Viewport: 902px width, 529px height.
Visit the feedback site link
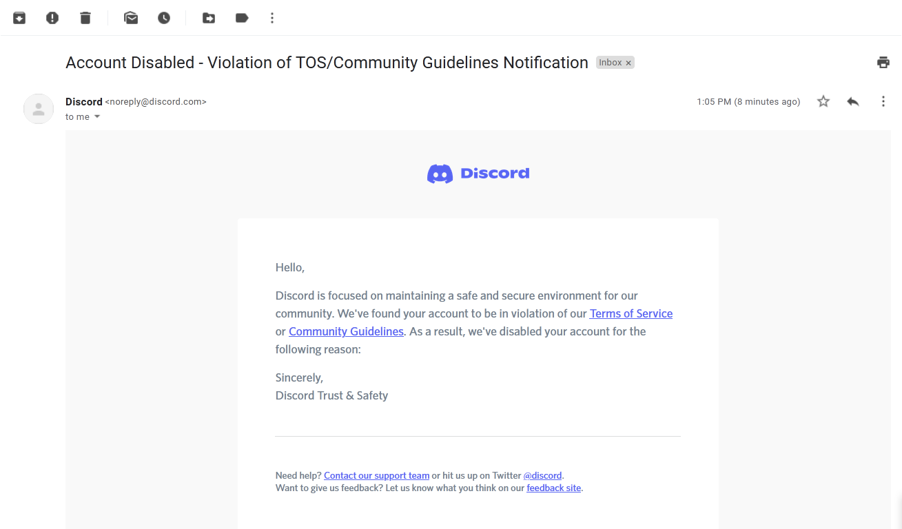point(554,488)
